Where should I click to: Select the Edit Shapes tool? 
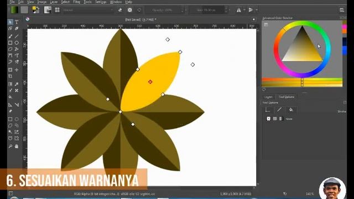(x=11, y=29)
